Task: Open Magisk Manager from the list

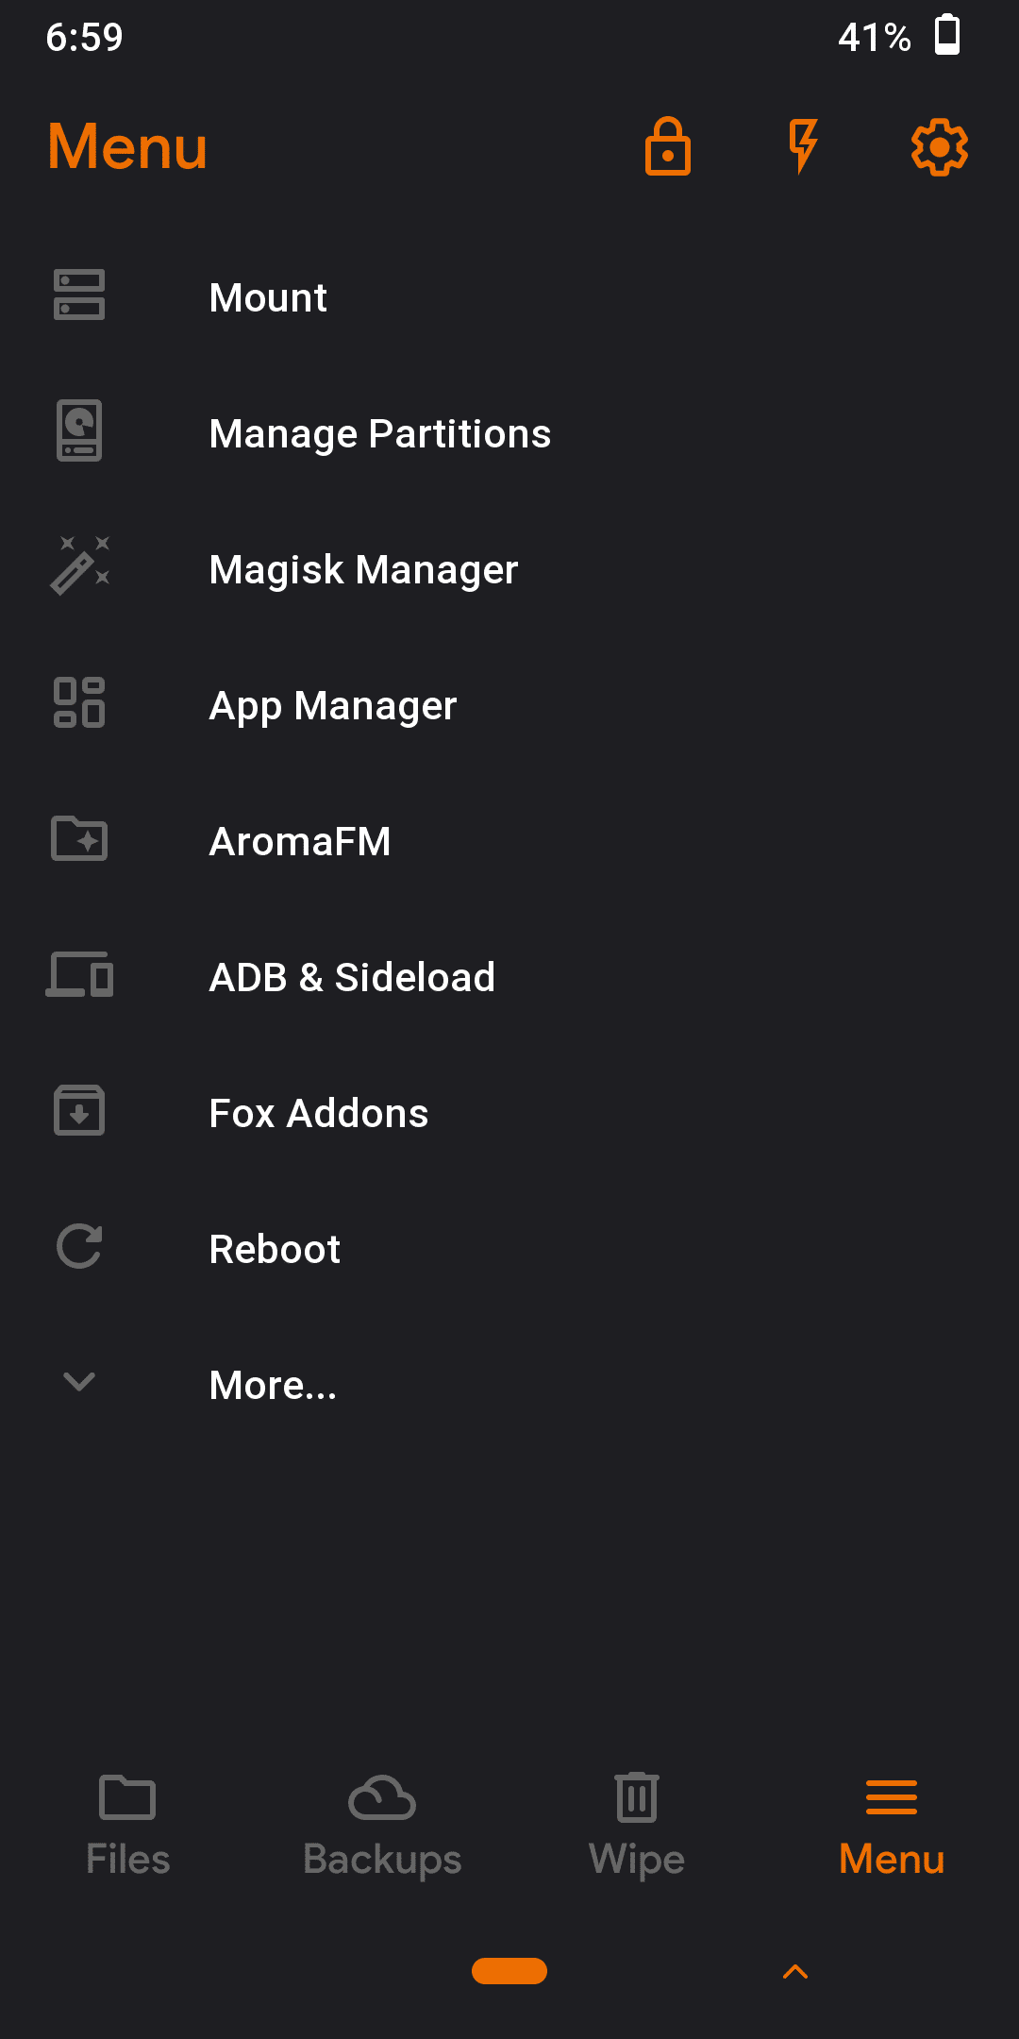Action: tap(363, 569)
